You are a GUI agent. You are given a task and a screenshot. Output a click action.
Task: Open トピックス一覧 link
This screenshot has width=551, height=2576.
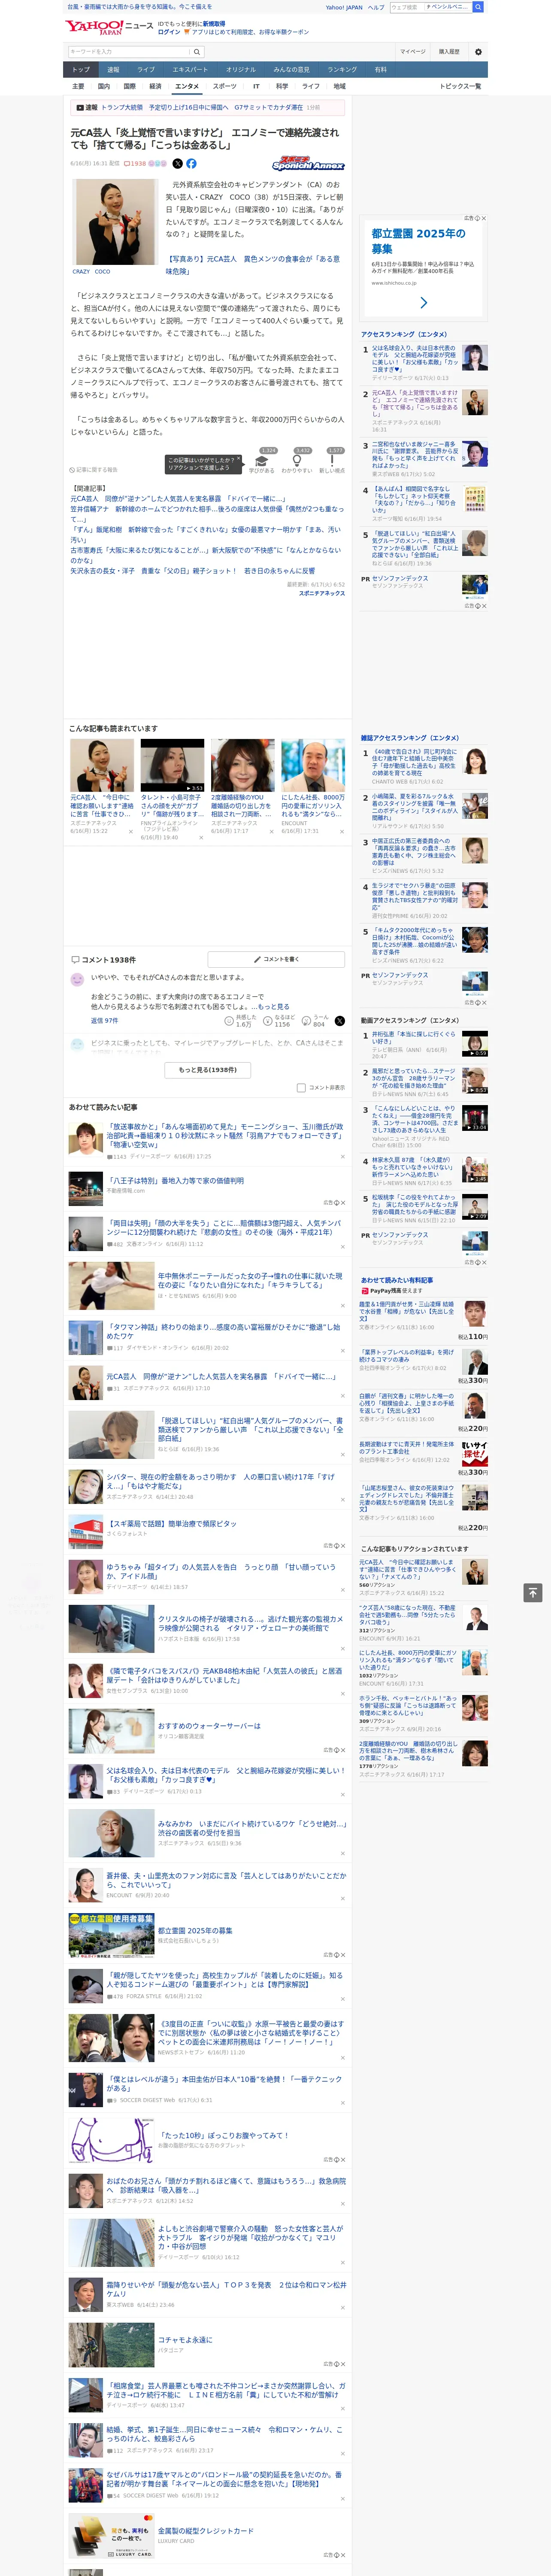click(460, 86)
